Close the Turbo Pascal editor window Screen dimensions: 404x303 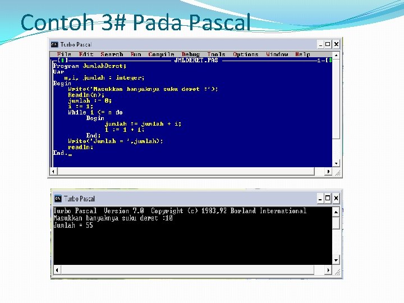pyautogui.click(x=336, y=44)
